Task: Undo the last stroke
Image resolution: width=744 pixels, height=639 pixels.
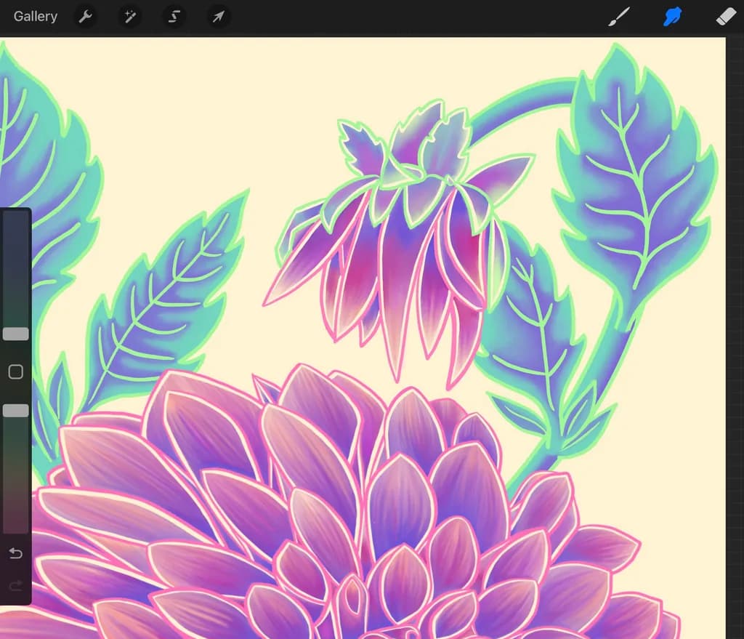Action: click(x=16, y=553)
